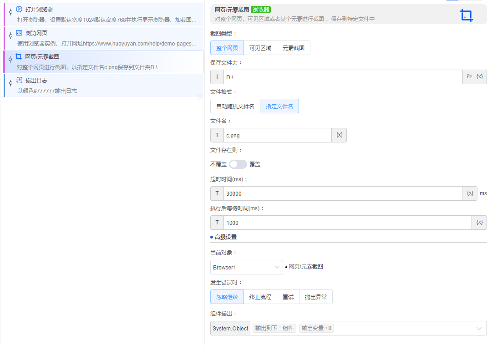The image size is (492, 345).
Task: Click the T type icon before the D:\ path
Action: (x=217, y=77)
